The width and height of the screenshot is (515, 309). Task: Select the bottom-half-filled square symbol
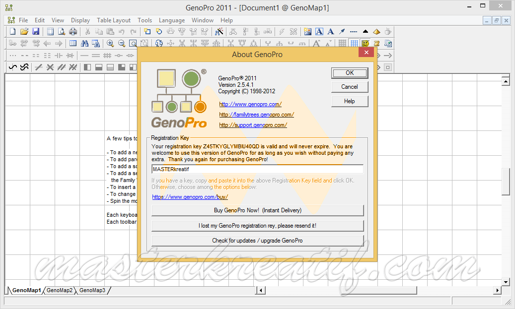tap(98, 67)
